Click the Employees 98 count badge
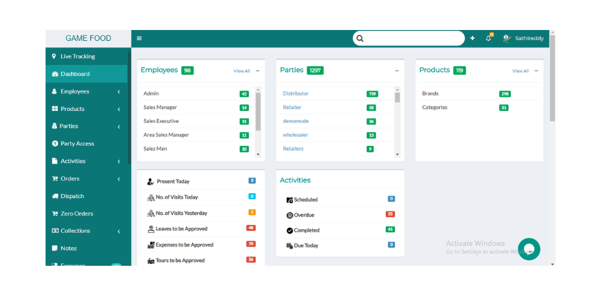The image size is (601, 300). pos(188,70)
